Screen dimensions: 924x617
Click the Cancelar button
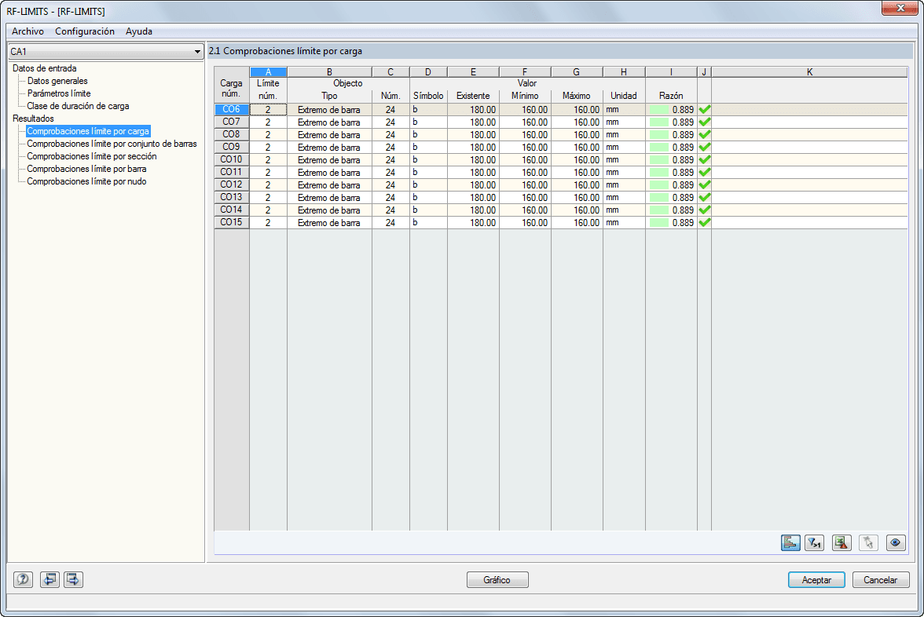pos(880,580)
